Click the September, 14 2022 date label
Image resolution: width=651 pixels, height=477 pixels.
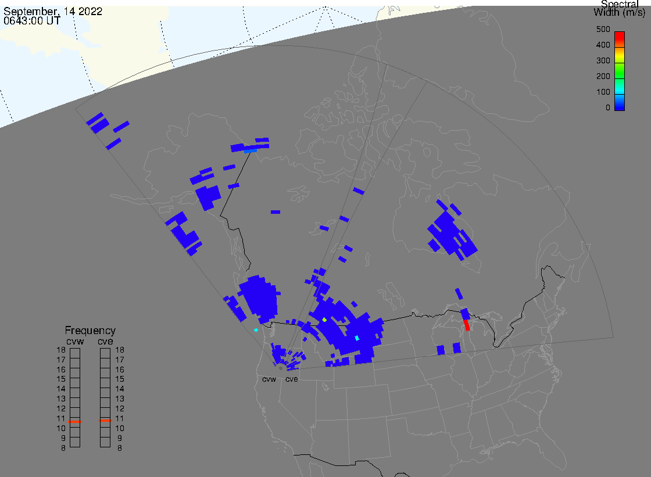click(53, 11)
